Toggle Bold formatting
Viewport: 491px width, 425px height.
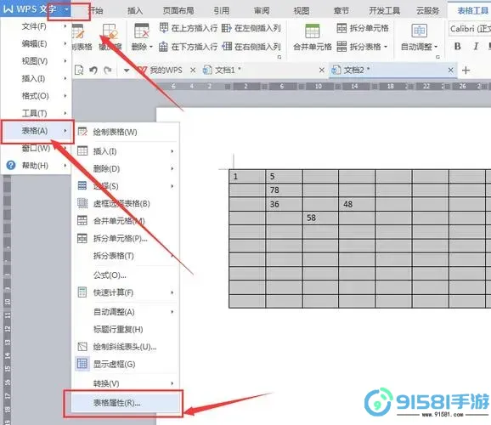(458, 47)
